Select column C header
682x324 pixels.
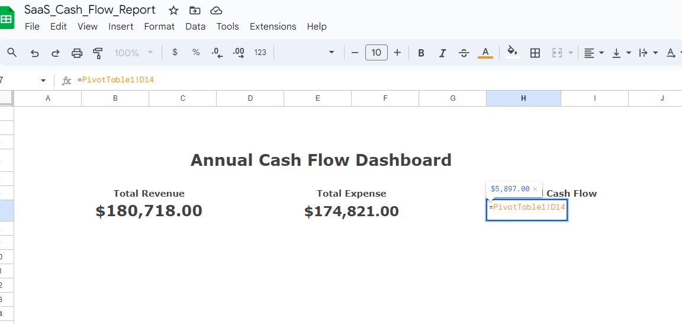pos(183,98)
